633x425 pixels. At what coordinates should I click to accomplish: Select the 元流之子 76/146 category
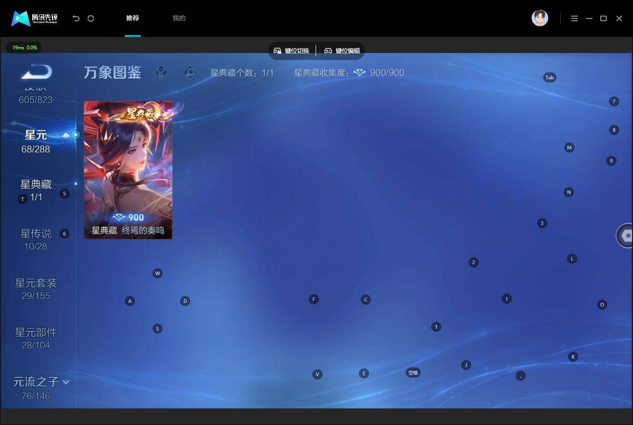pos(36,388)
